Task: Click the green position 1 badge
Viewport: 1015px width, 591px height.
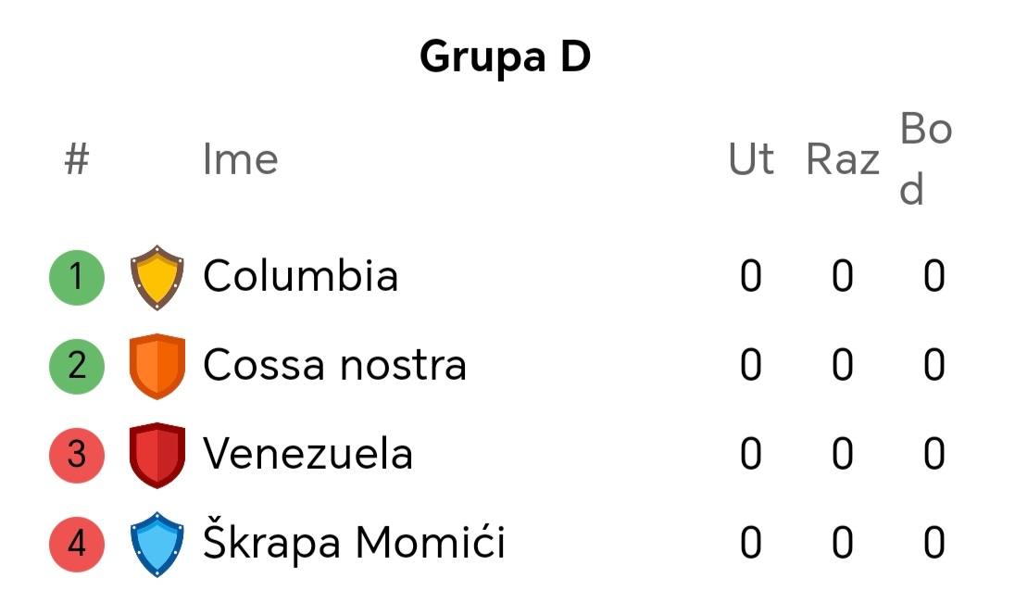Action: (76, 277)
